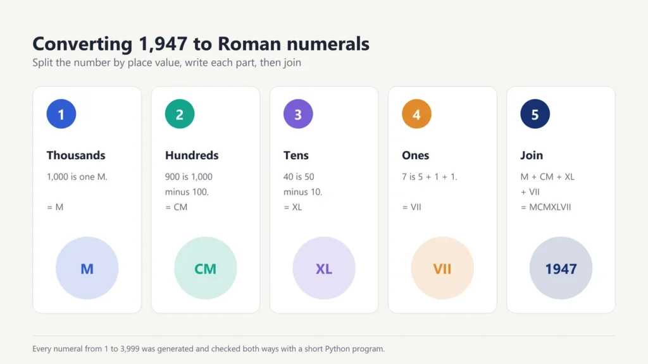Click the result '= VII'

(411, 207)
